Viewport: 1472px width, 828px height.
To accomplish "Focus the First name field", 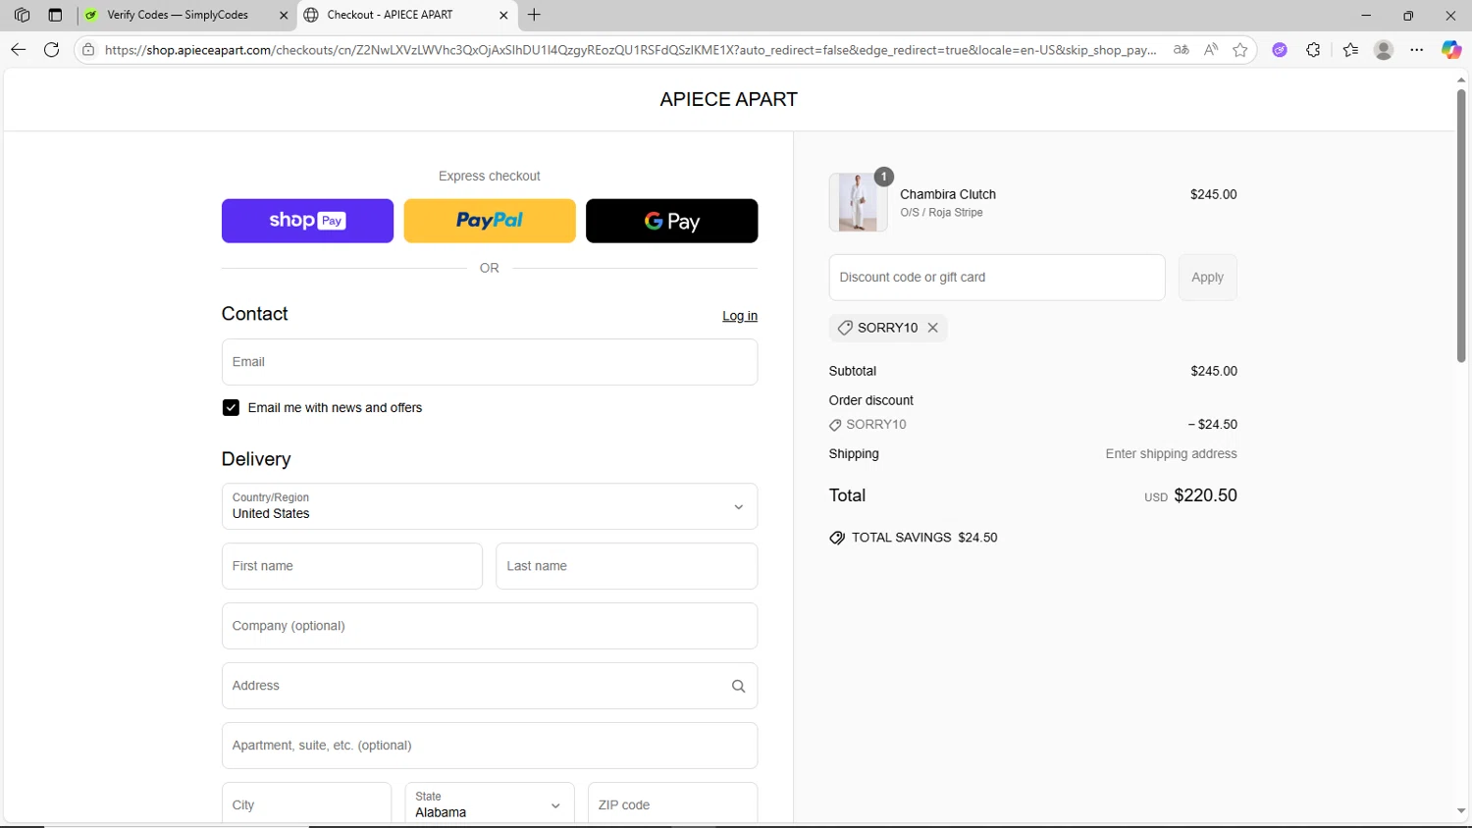I will 352,566.
